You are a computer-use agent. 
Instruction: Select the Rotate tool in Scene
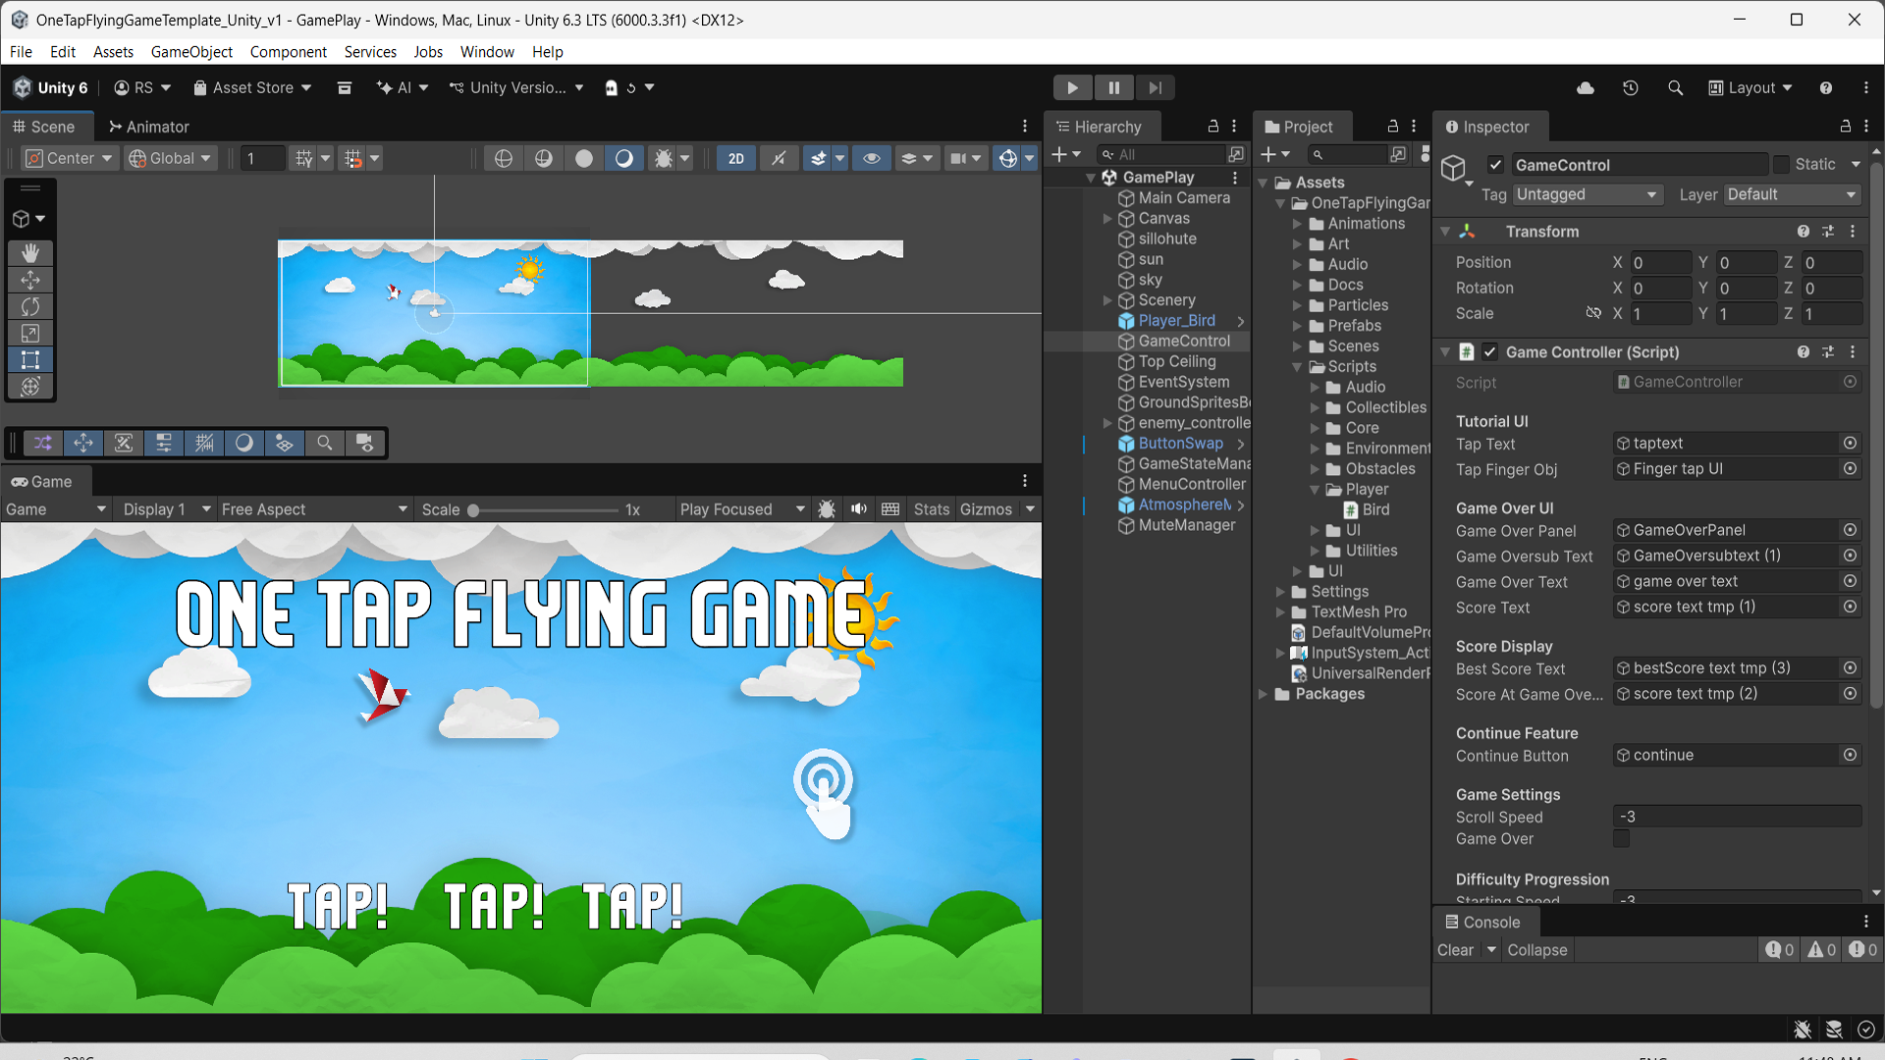point(30,306)
